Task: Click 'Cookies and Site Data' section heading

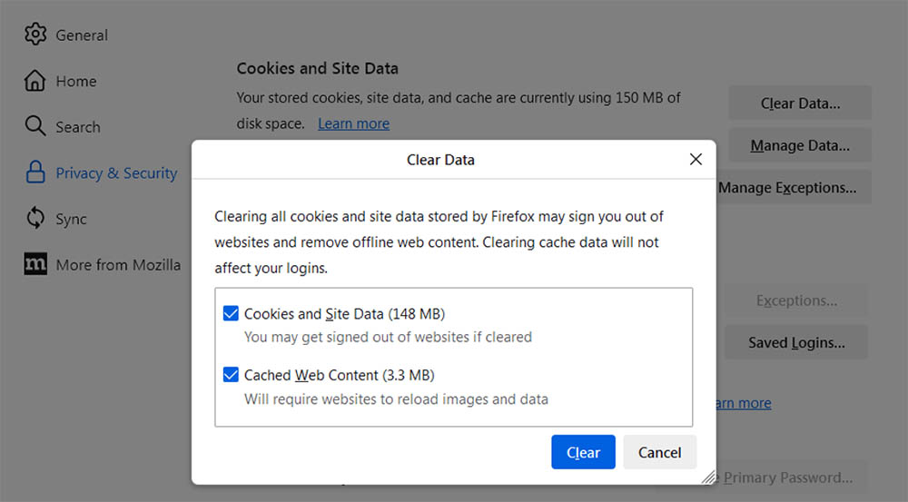Action: (317, 68)
